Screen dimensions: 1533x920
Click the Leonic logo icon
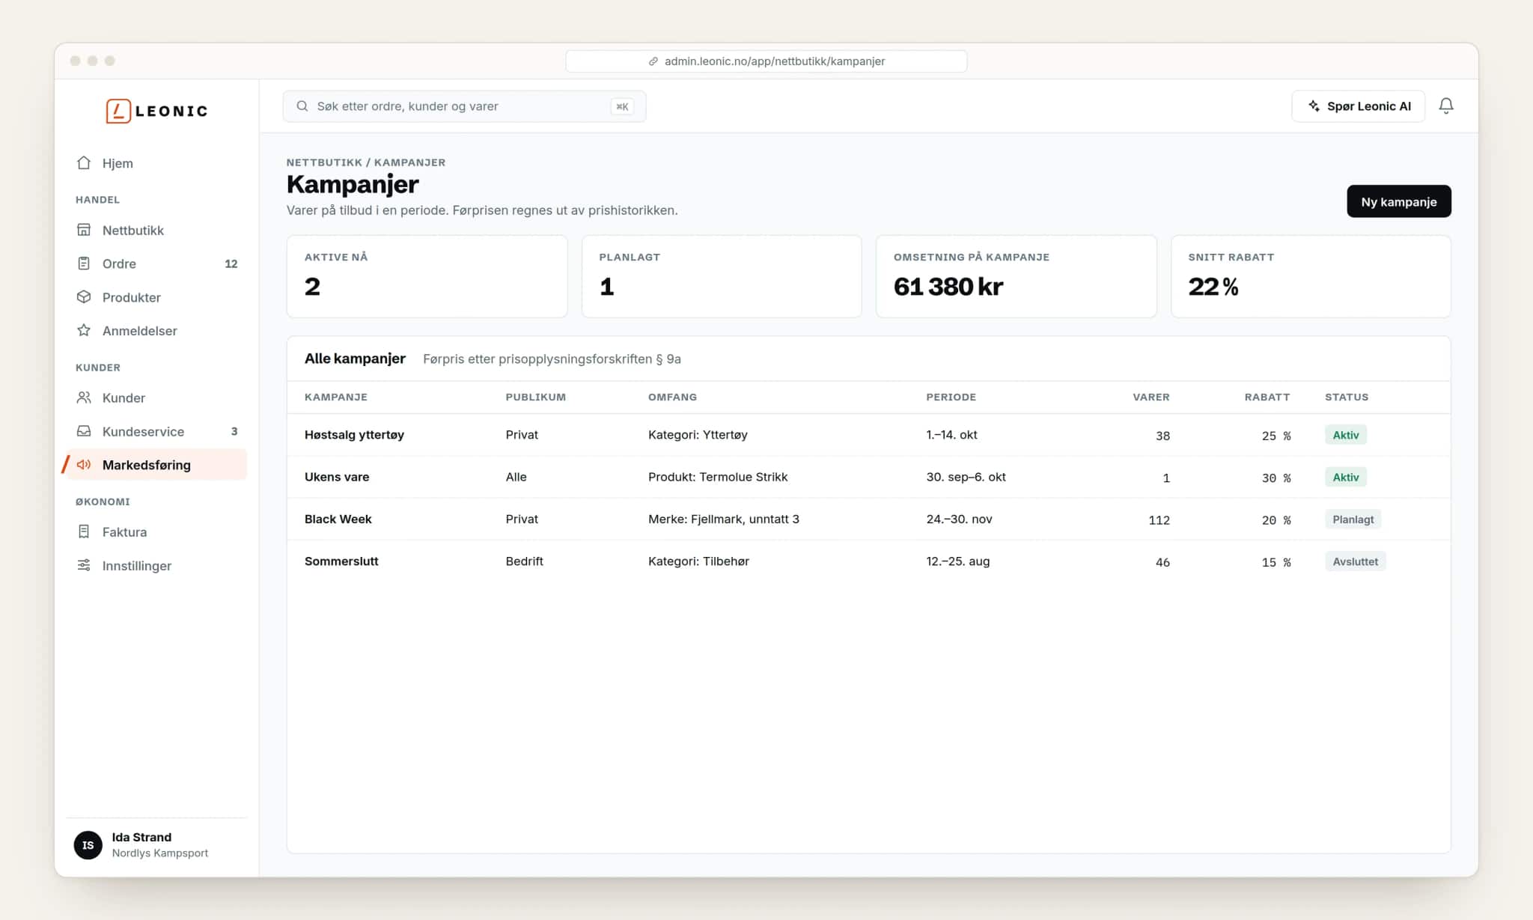pos(118,111)
